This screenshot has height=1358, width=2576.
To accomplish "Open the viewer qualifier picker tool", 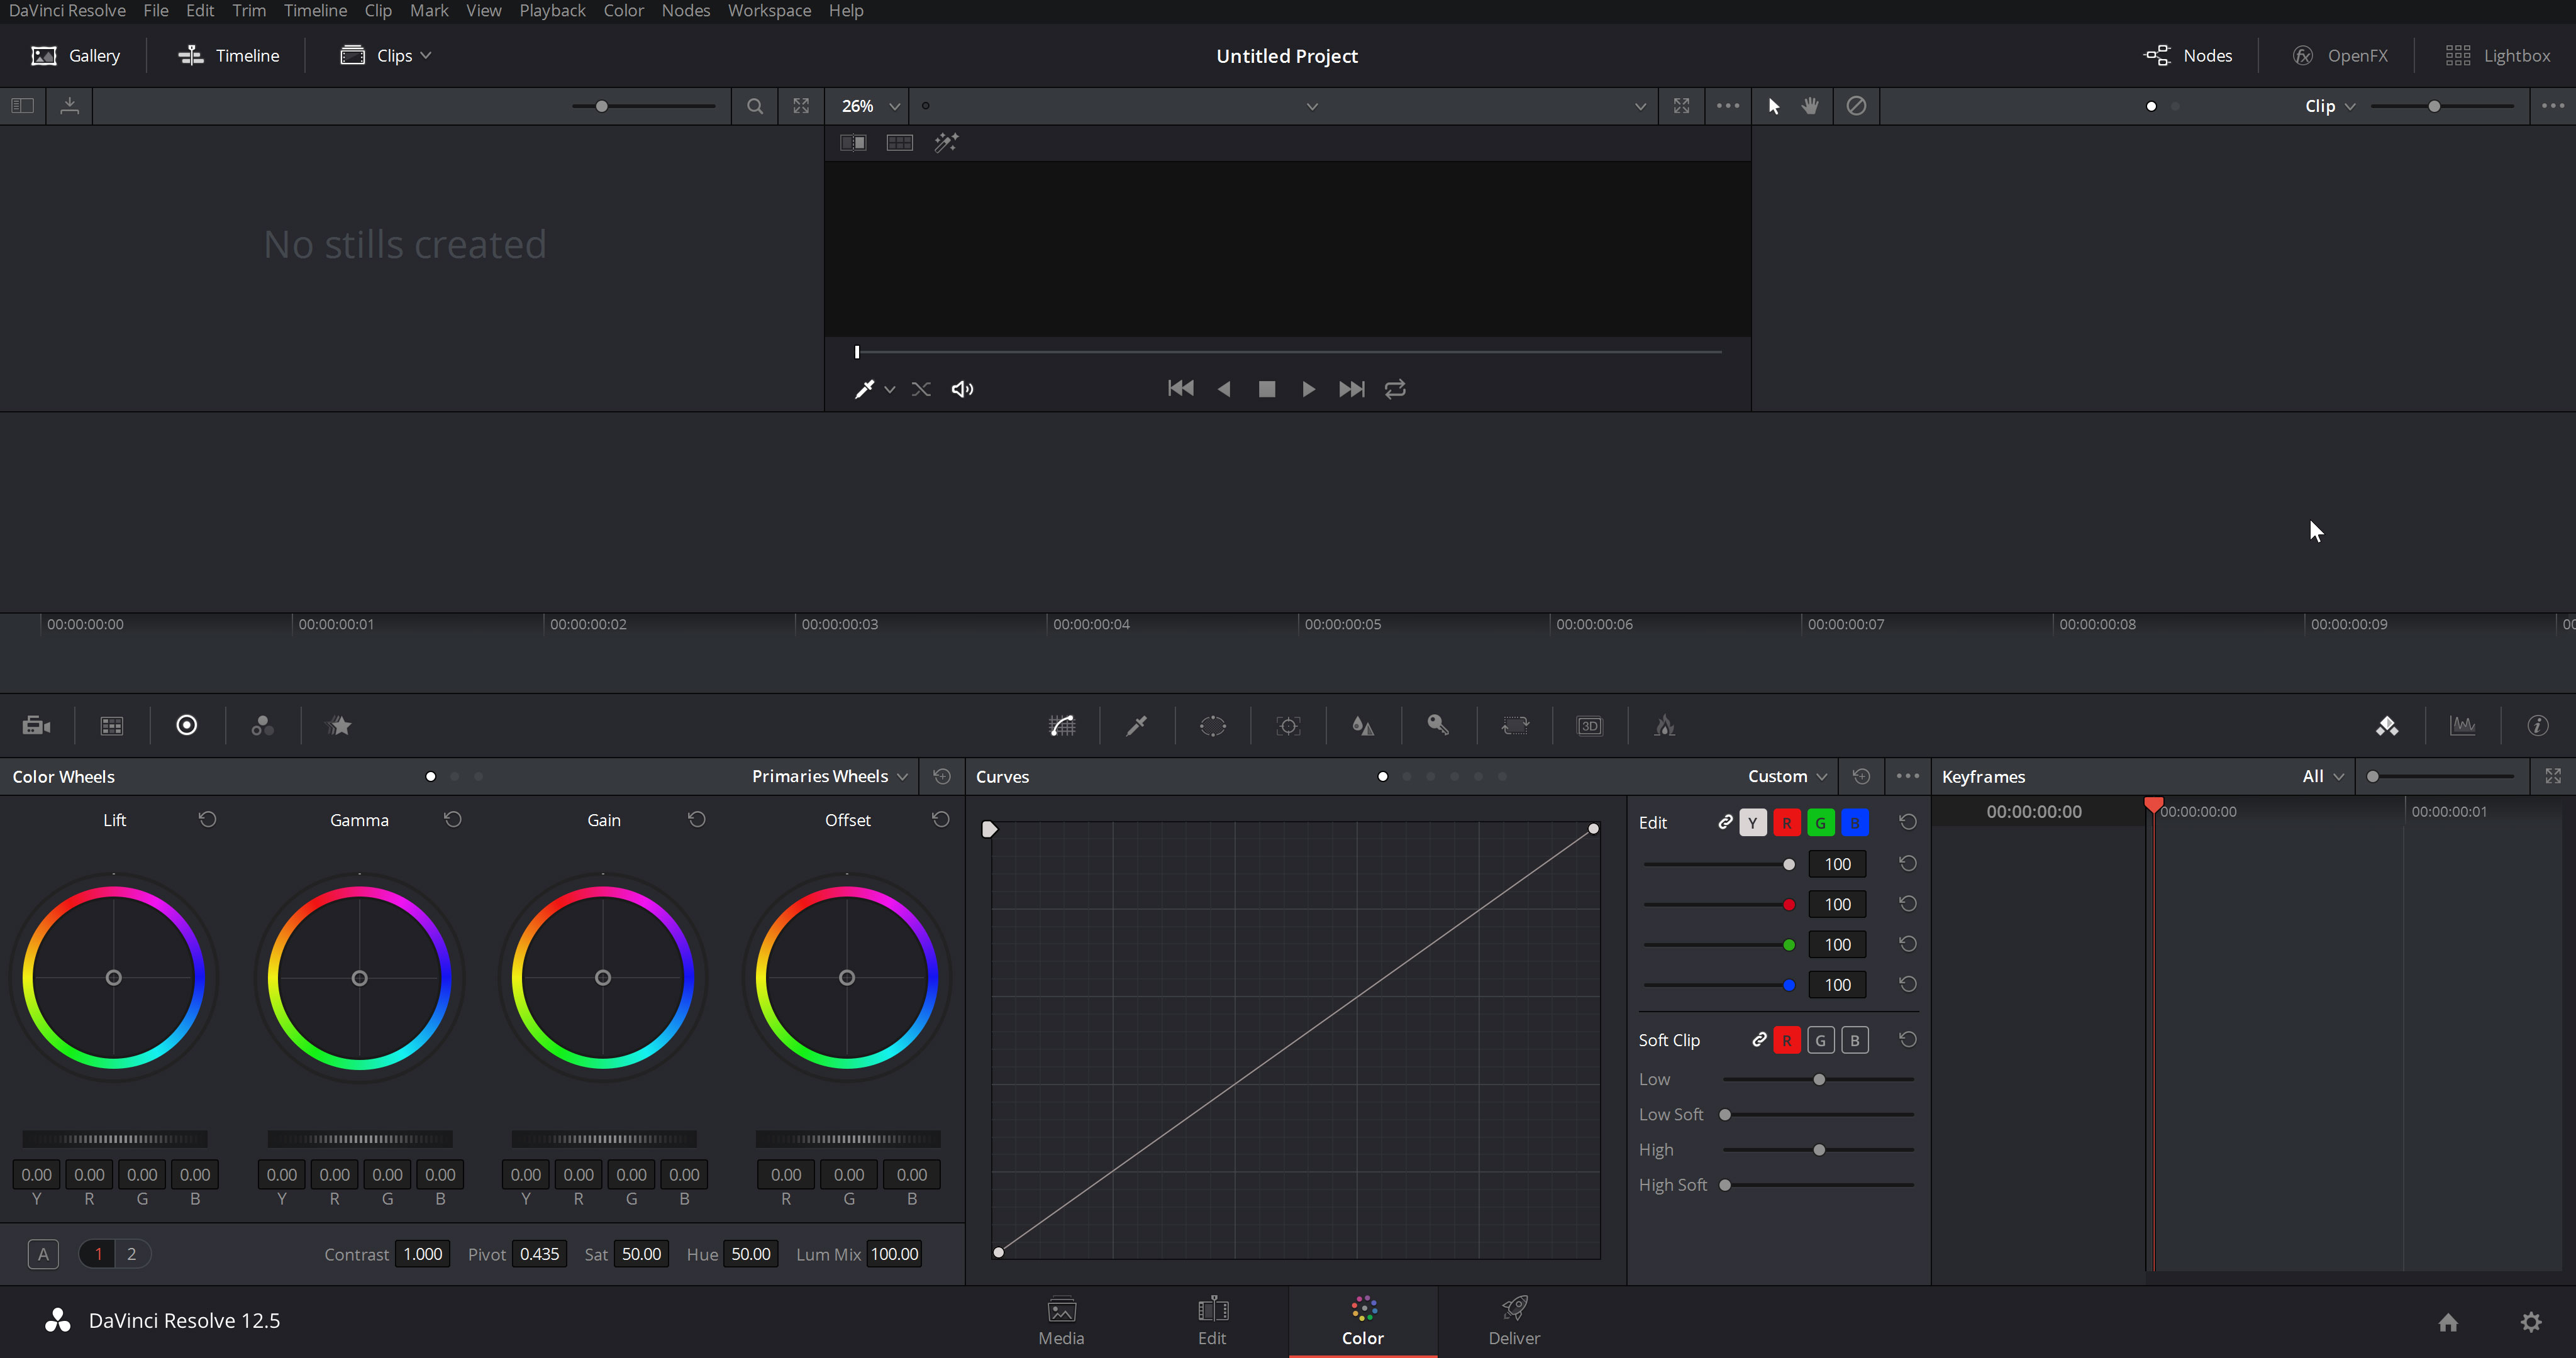I will (x=864, y=389).
